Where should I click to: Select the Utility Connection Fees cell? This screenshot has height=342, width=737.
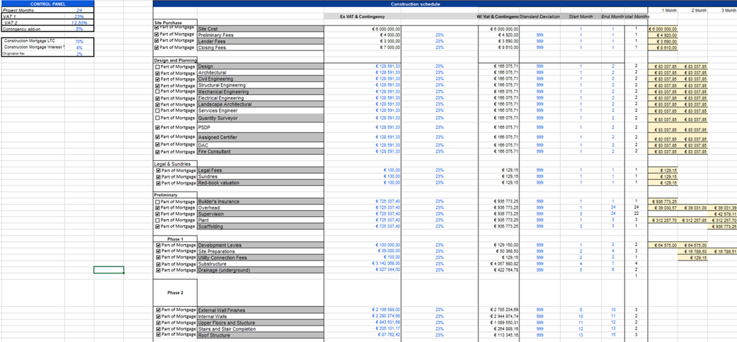tap(260, 258)
